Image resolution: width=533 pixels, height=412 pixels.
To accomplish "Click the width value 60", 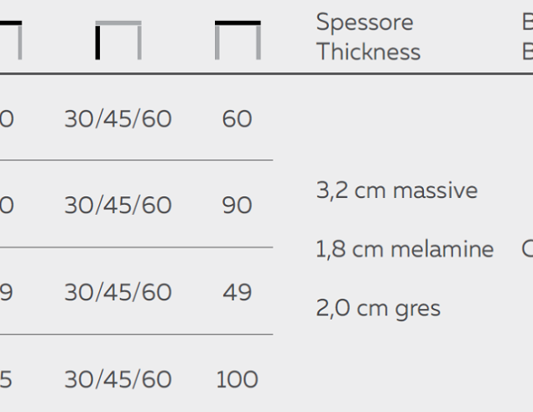I will click(237, 119).
